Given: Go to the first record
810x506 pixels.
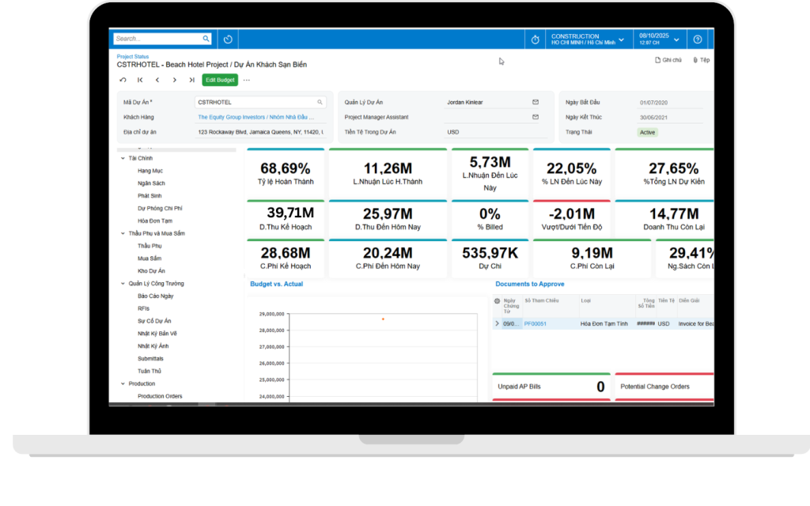Looking at the screenshot, I should pyautogui.click(x=140, y=80).
